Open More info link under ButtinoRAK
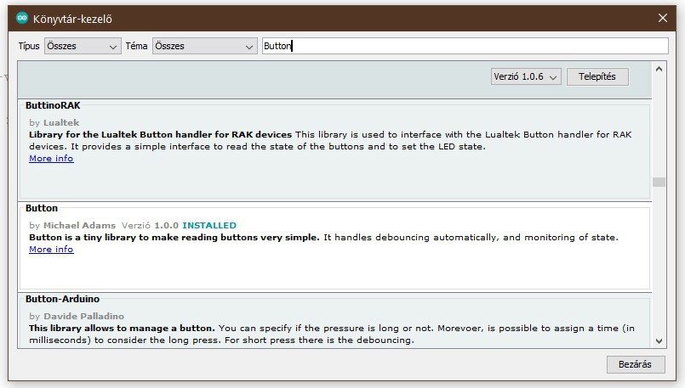Screen dimensions: 685x388 click(51, 159)
